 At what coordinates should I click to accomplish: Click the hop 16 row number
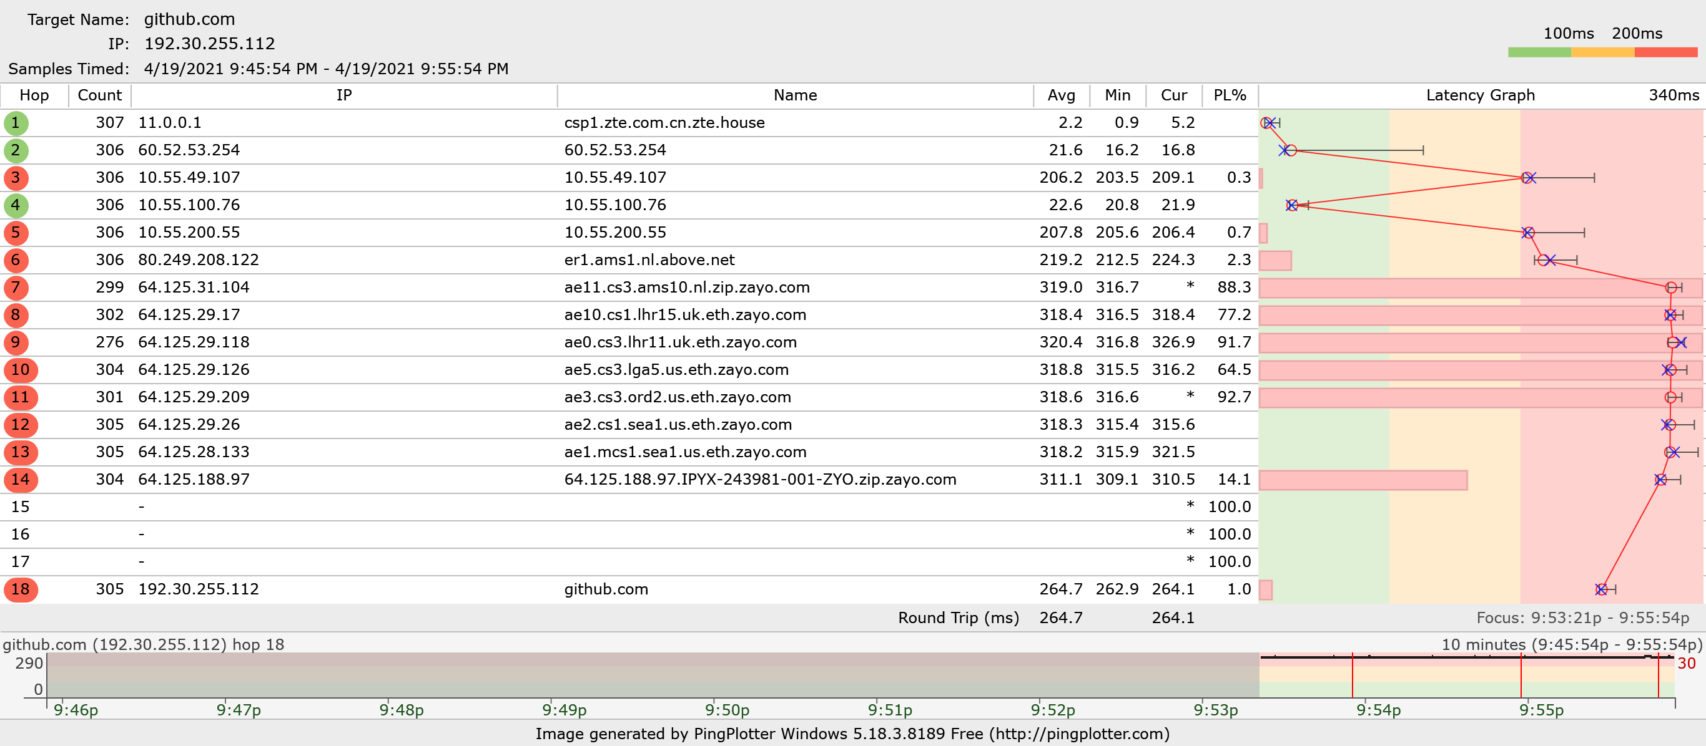tap(21, 535)
